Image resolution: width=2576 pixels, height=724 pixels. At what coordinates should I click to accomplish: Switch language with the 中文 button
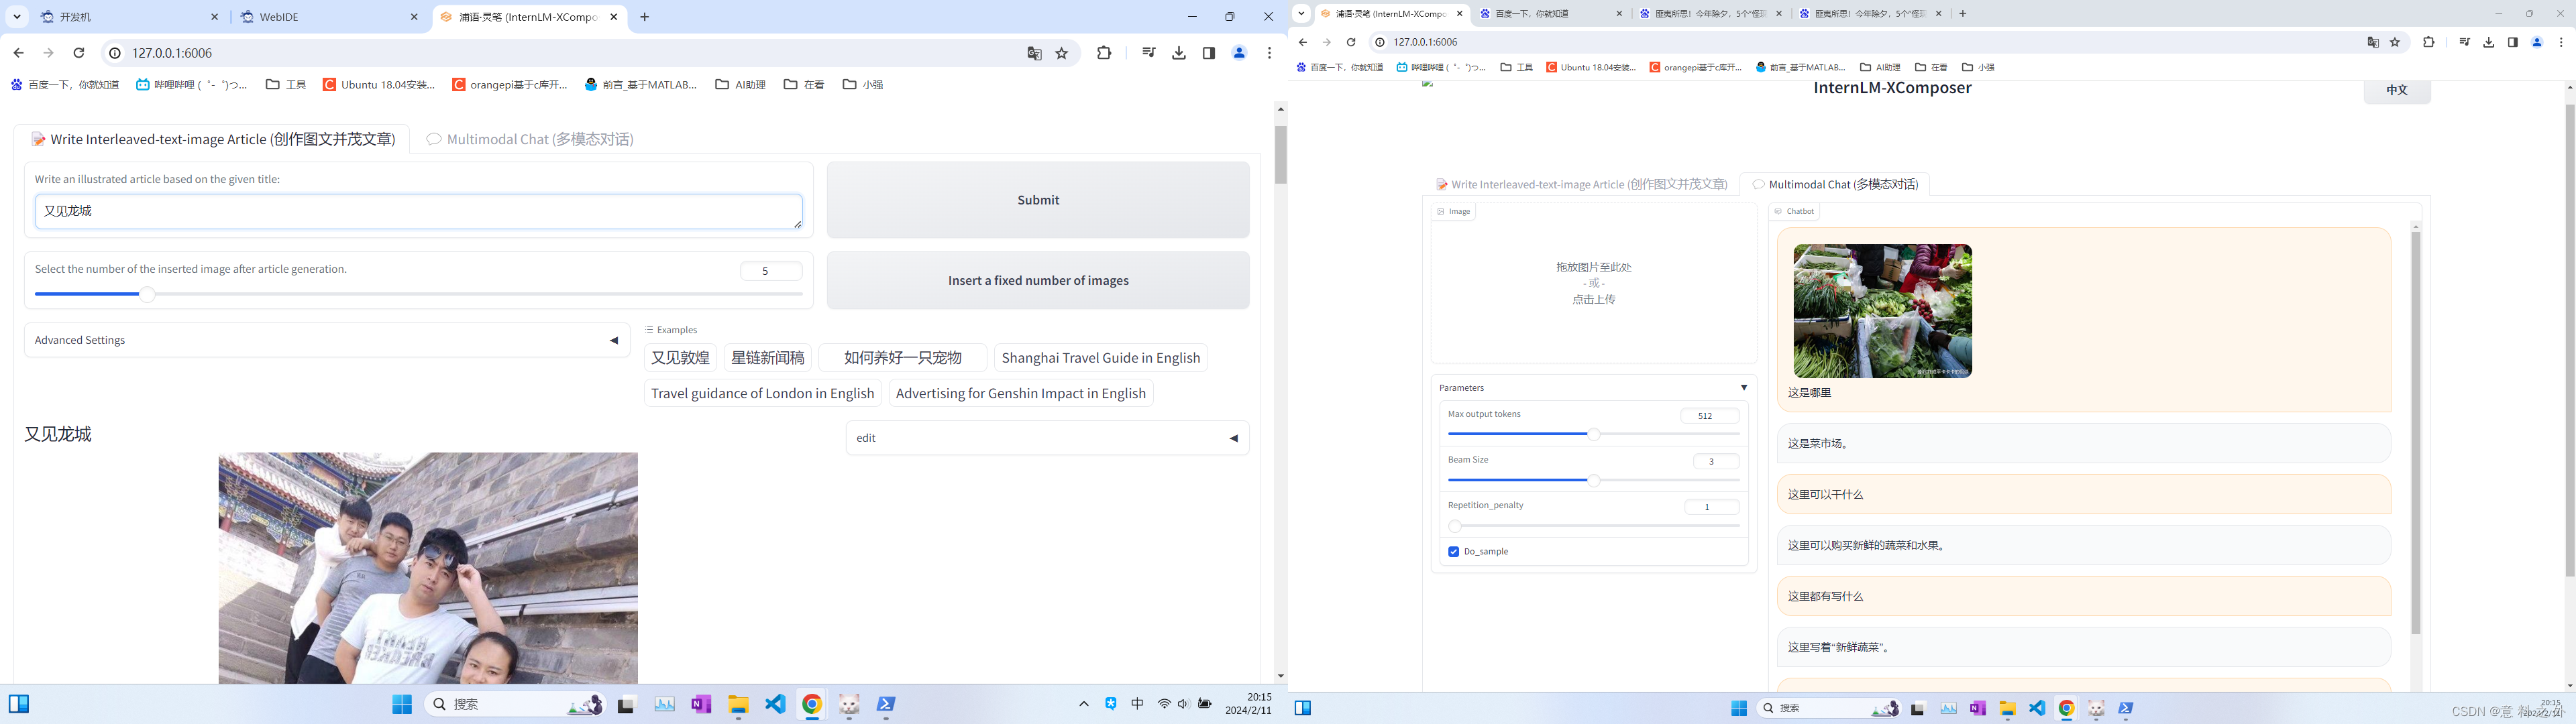point(2396,90)
